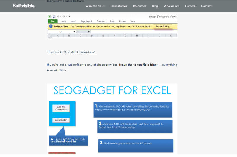Click the www.grepwords.com text

pos(123,143)
